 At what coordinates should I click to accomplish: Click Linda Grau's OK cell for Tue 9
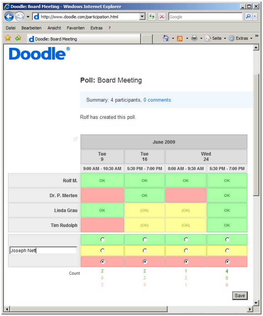tap(102, 210)
